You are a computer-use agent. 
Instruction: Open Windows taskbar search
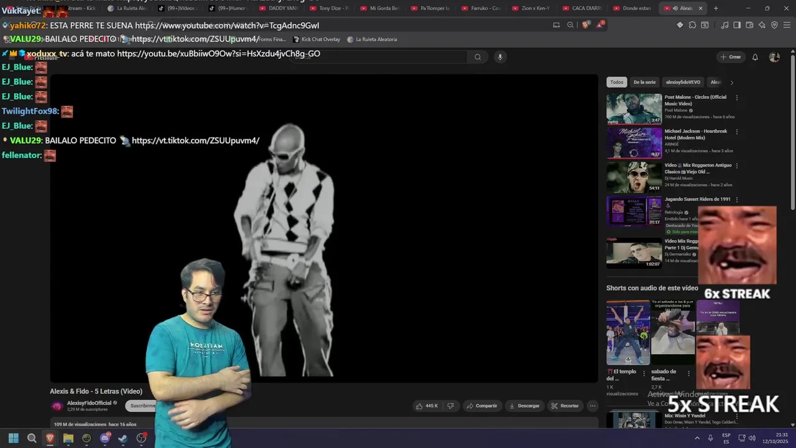[32, 438]
